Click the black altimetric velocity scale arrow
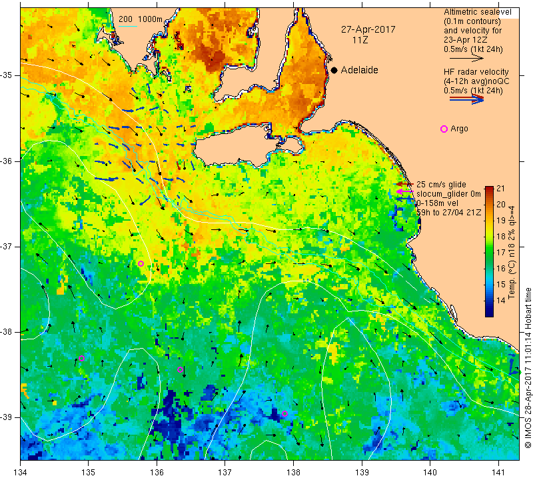Viewport: 533px width, 480px height. coord(466,59)
